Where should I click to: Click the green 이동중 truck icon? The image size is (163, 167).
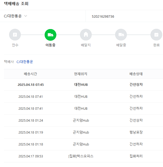tap(50, 35)
